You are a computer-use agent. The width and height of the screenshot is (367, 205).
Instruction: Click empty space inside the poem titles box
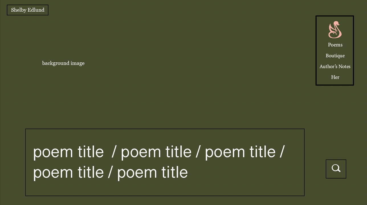pyautogui.click(x=245, y=182)
